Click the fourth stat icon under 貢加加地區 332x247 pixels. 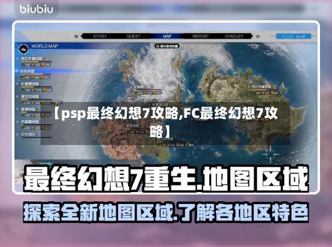tap(53, 103)
